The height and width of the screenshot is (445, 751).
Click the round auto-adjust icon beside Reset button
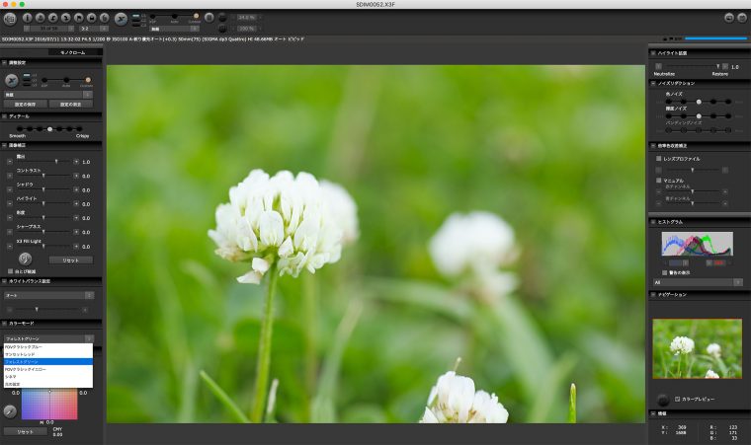click(26, 259)
